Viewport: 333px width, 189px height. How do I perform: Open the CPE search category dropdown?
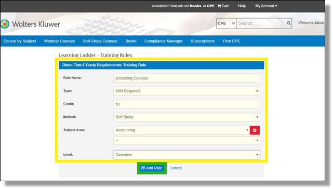[226, 23]
